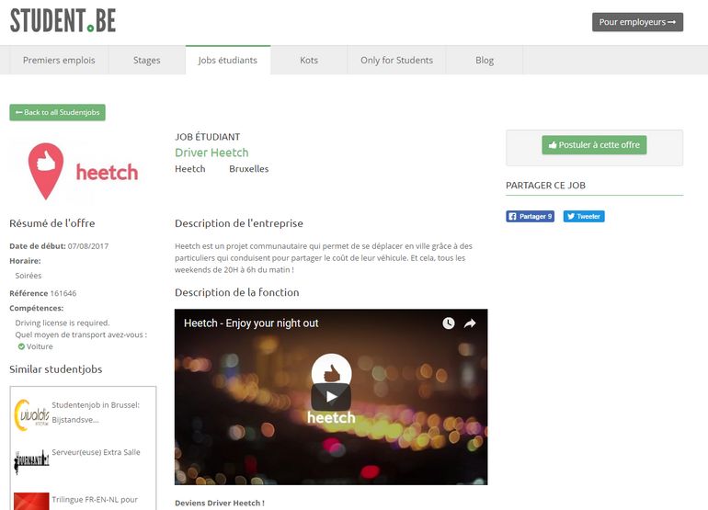Click Description de l'entreprise heading

coord(239,223)
